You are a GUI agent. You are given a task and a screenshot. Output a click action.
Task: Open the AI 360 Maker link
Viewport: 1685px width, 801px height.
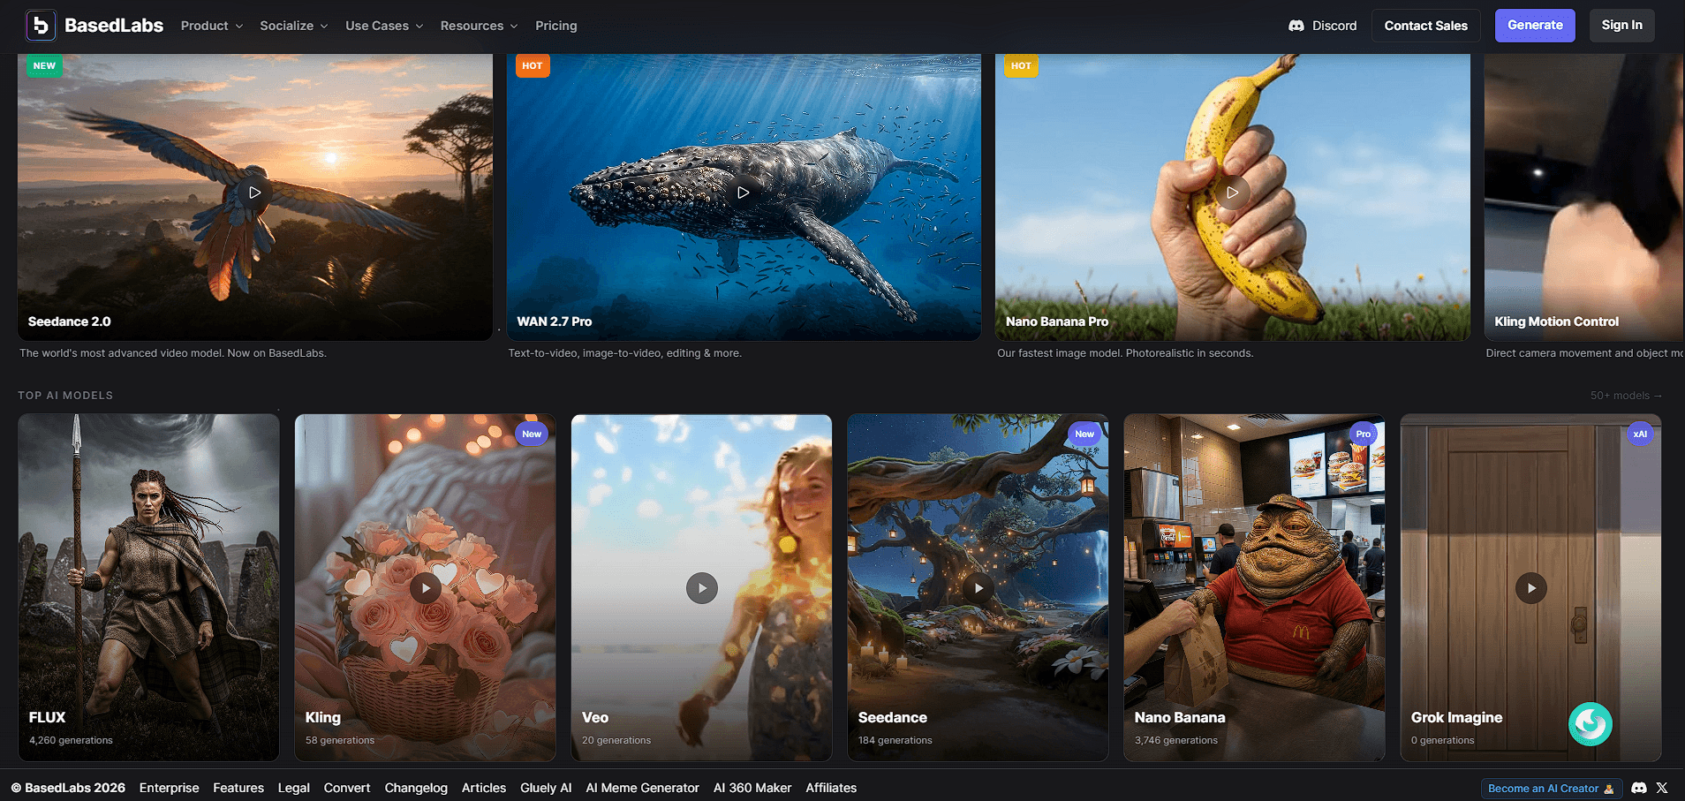pos(752,788)
